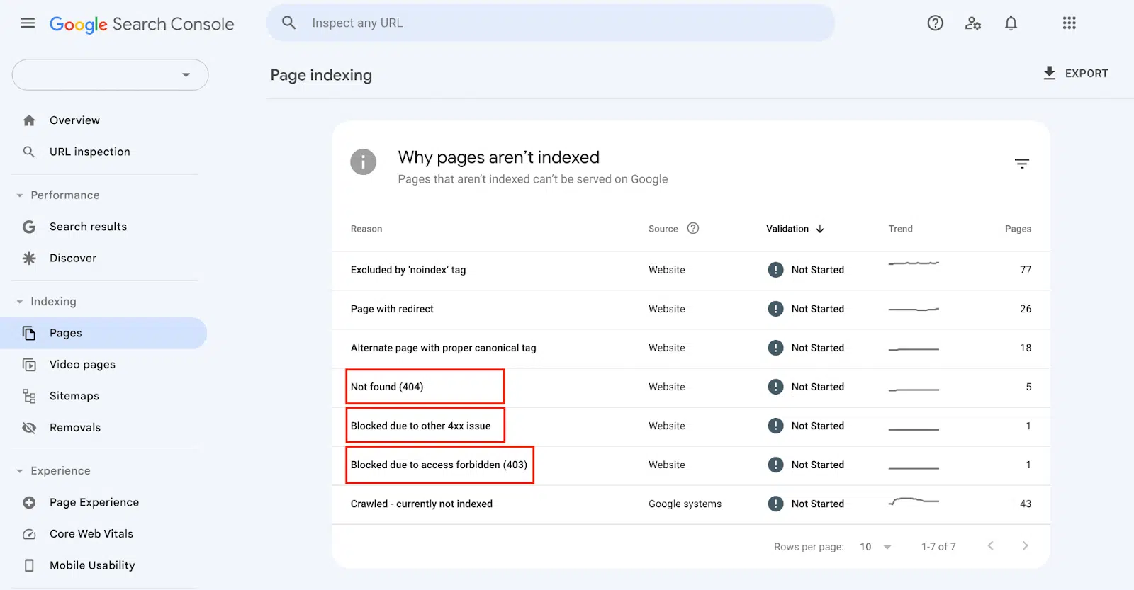
Task: Click the Source column help icon
Action: click(x=693, y=228)
